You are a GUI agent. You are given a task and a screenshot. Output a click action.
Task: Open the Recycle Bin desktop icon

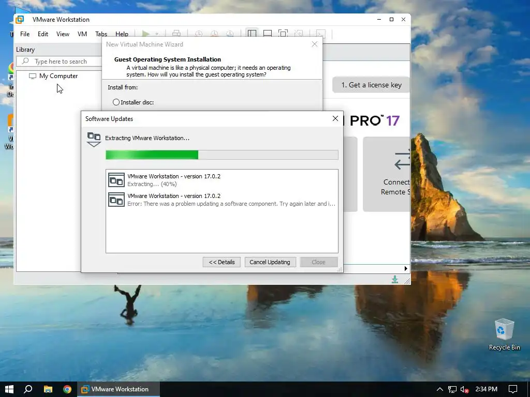pos(504,334)
